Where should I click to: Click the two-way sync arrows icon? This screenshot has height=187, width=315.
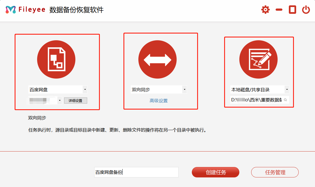click(x=157, y=59)
